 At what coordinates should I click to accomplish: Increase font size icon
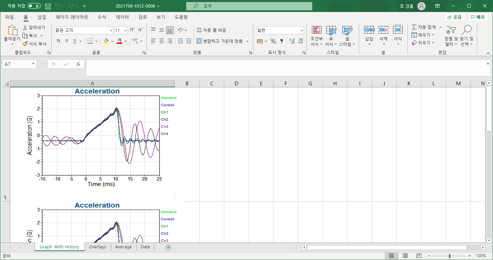132,30
